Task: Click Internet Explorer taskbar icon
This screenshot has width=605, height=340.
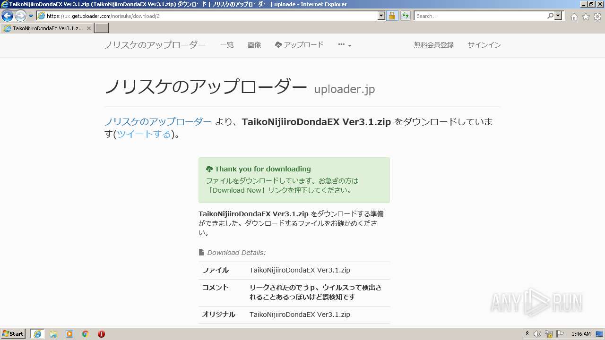Action: click(x=37, y=334)
